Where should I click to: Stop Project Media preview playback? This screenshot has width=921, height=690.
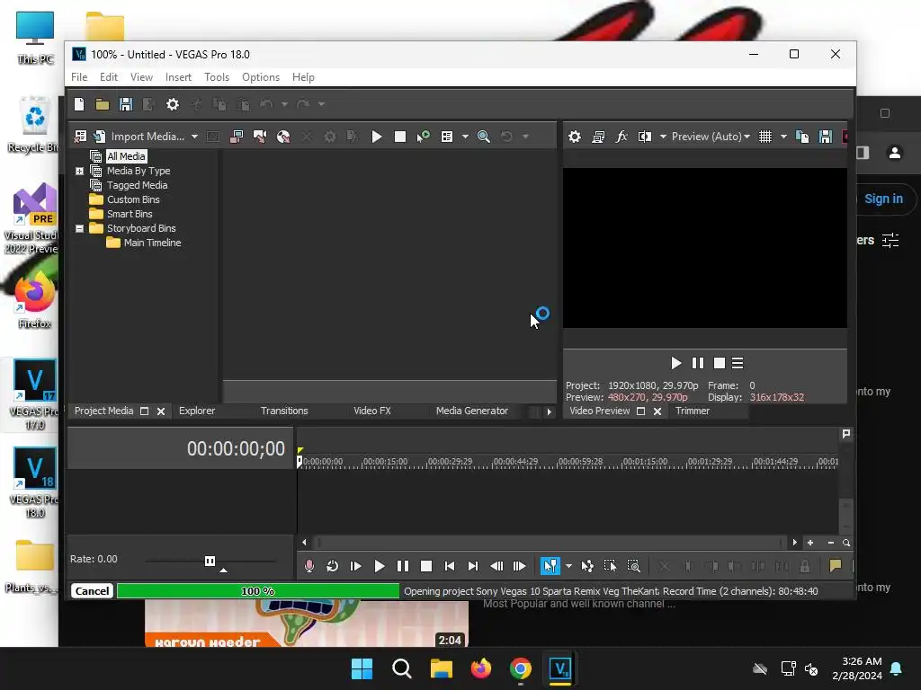coord(400,137)
